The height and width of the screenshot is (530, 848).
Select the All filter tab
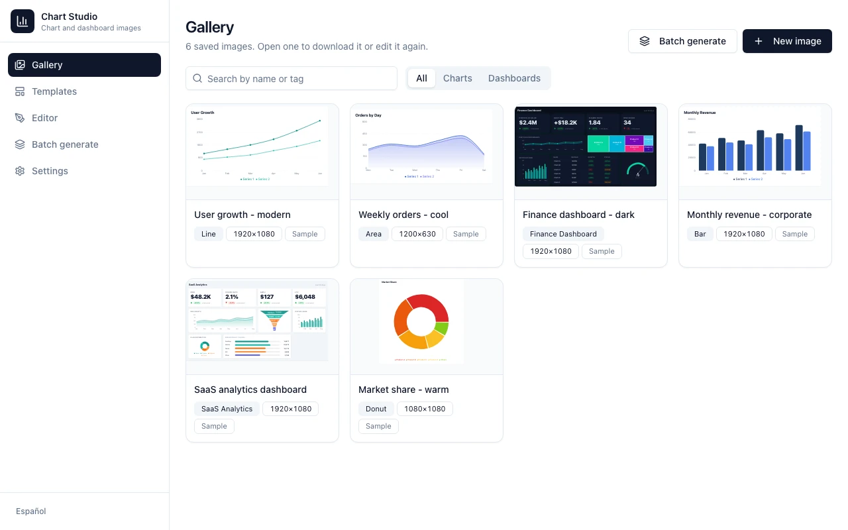(x=421, y=78)
